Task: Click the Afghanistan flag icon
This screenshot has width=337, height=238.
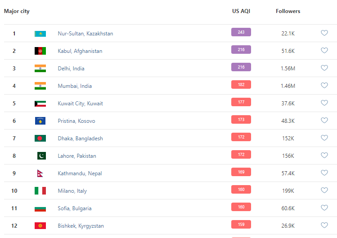Action: tap(40, 51)
